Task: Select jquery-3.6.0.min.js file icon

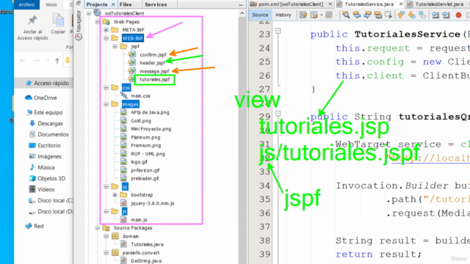Action: (123, 203)
